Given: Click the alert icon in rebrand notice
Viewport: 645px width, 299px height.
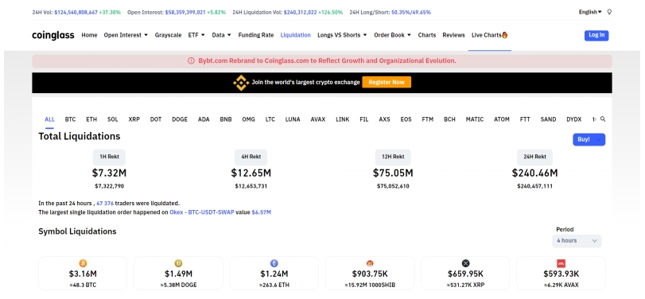Looking at the screenshot, I should pyautogui.click(x=191, y=61).
